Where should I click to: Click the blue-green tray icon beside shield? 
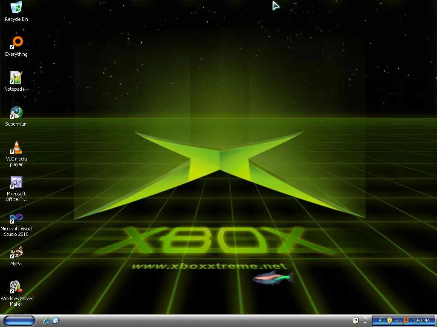(x=382, y=321)
